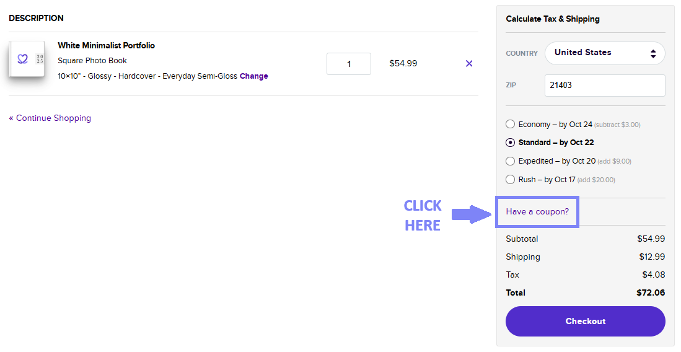Choose Expedited shipping by Oct 20
681x352 pixels.
pyautogui.click(x=511, y=161)
